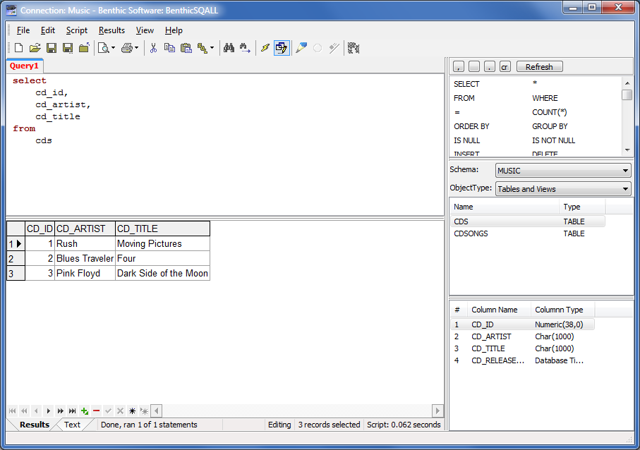640x450 pixels.
Task: Click the binoculars Find icon
Action: (x=229, y=48)
